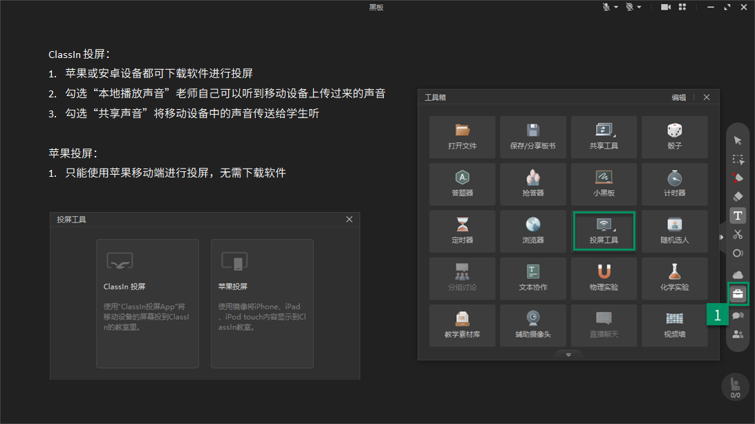Click the shape tool below scissors
The image size is (755, 424).
[x=738, y=253]
